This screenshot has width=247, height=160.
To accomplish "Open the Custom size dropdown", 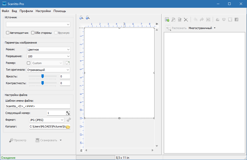I will pos(47,63).
